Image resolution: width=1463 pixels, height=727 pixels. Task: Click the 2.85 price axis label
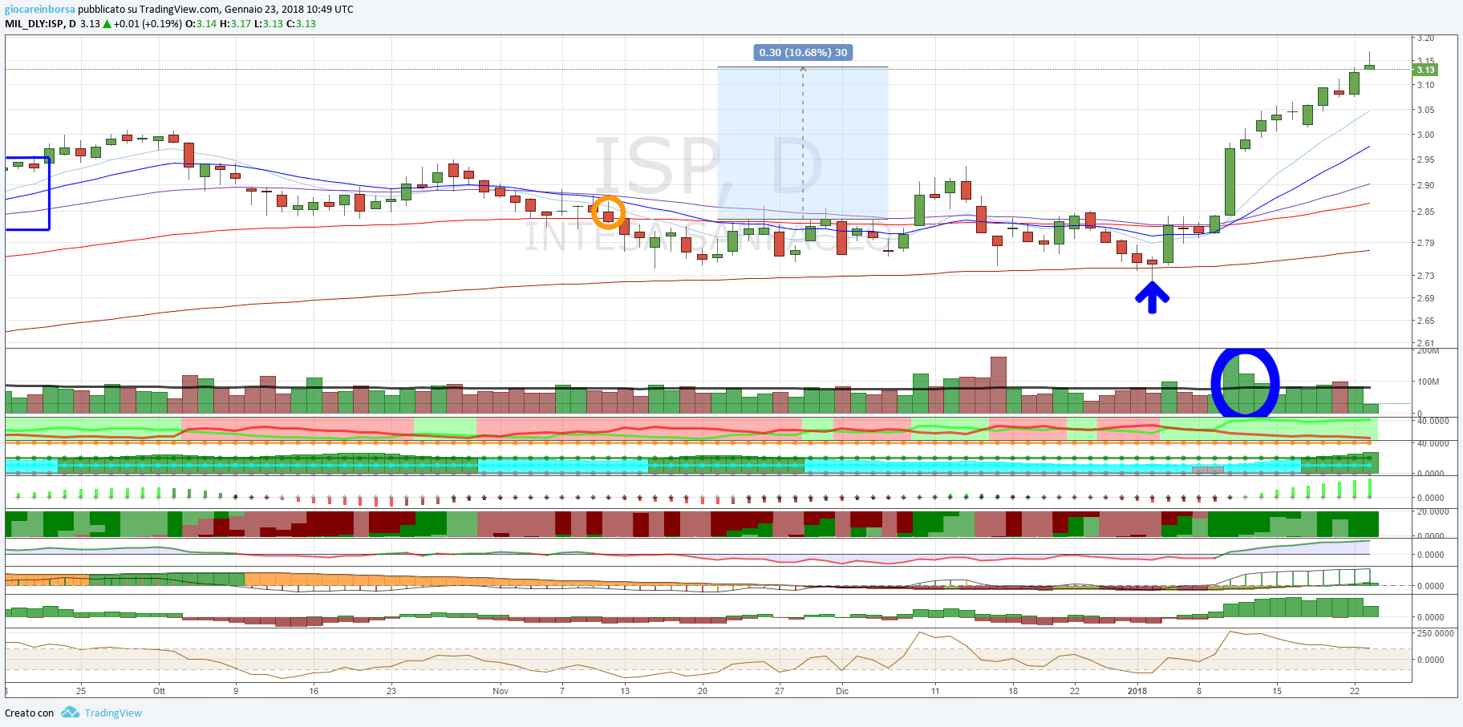click(x=1425, y=212)
